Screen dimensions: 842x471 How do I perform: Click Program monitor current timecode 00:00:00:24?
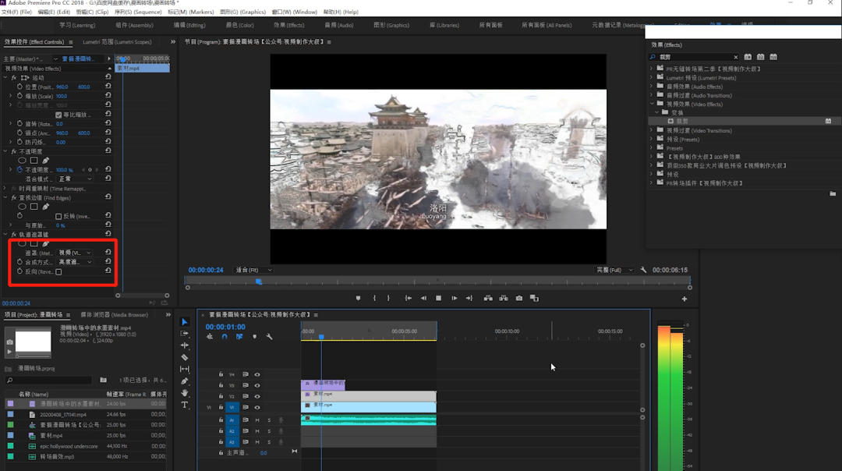point(206,270)
